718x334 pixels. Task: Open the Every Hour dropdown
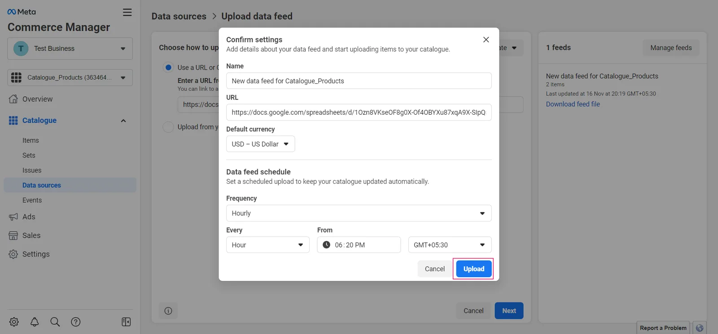268,245
